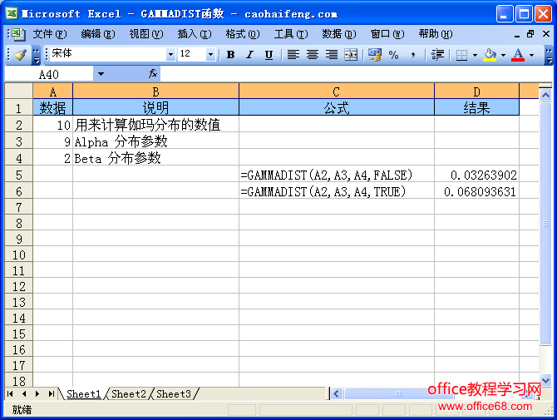
Task: Open the 窗口 menu
Action: (x=387, y=34)
